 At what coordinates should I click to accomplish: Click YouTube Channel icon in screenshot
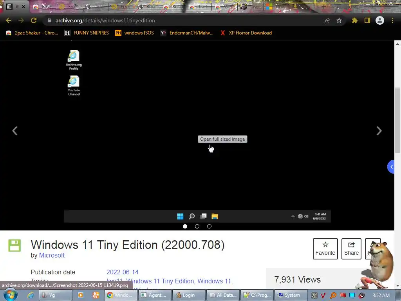pos(74,85)
